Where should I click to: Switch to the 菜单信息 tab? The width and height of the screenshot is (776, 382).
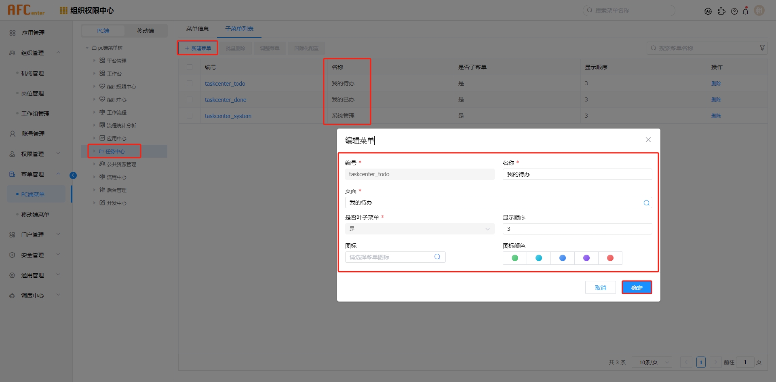197,29
